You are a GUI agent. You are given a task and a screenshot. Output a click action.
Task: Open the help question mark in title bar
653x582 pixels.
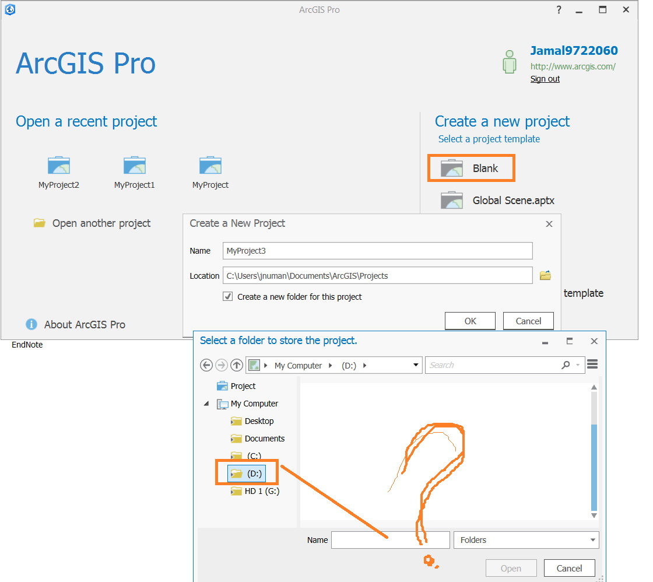pyautogui.click(x=559, y=9)
